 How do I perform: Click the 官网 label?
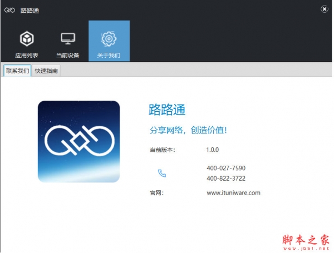[x=157, y=193]
